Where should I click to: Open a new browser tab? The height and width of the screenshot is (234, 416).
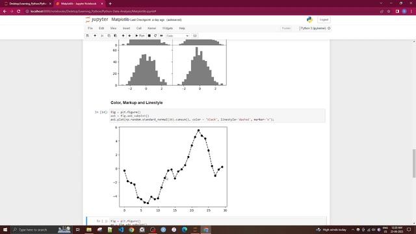pos(110,4)
